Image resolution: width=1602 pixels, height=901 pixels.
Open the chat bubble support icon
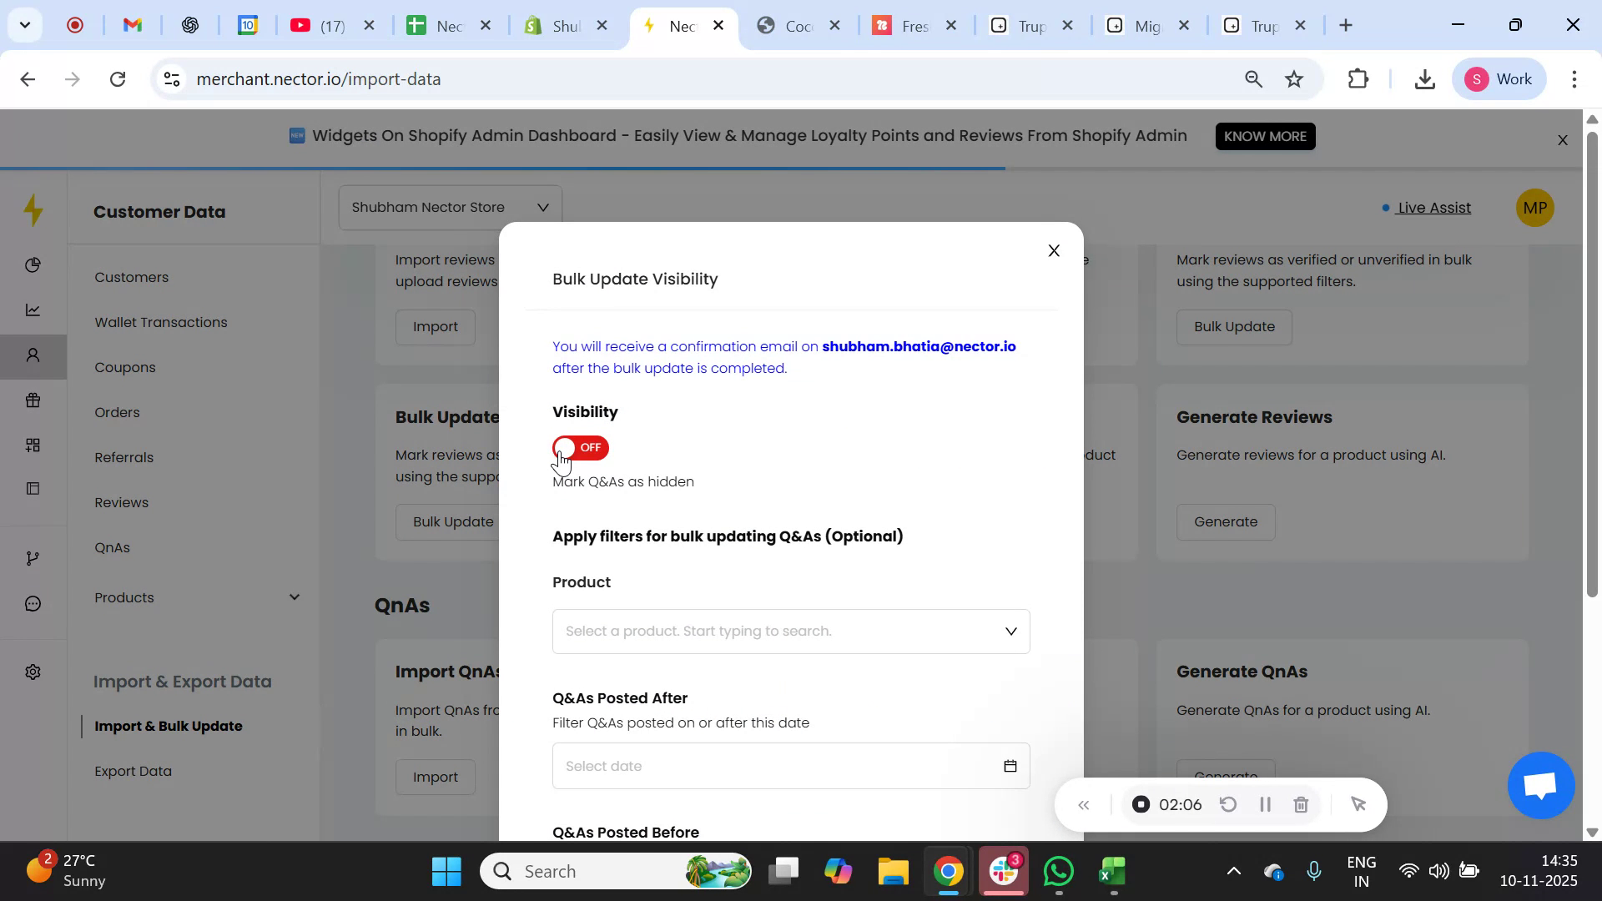click(33, 602)
